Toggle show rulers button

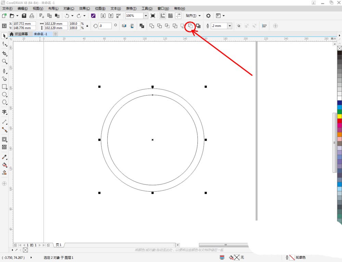coord(162,16)
